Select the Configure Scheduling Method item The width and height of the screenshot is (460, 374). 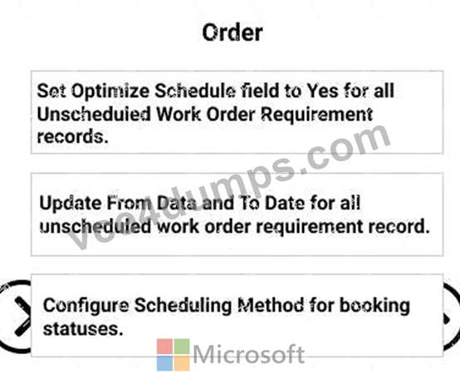coord(237,316)
